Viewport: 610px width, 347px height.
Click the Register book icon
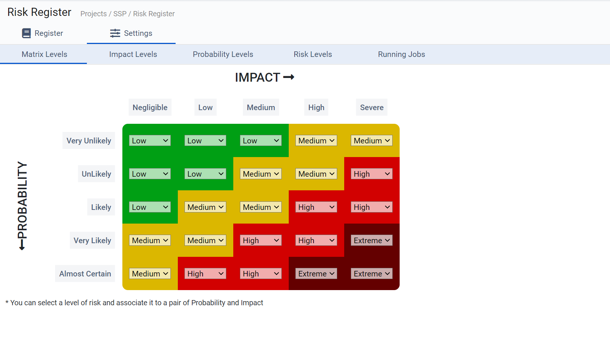coord(26,33)
